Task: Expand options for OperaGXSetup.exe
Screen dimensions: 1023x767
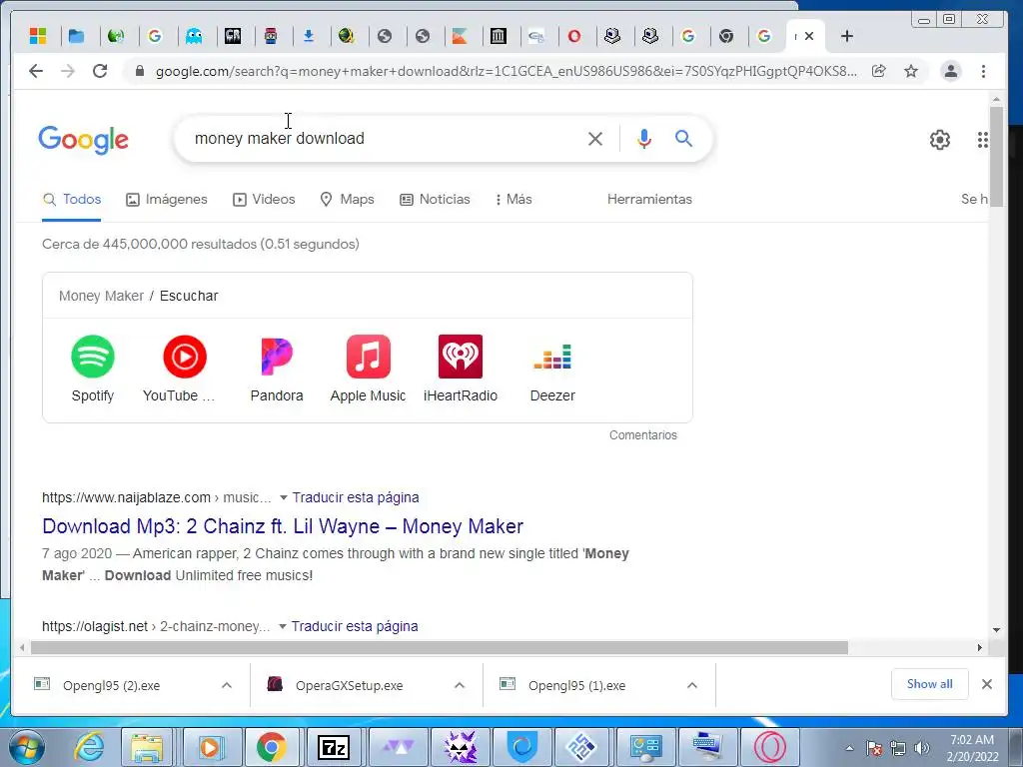Action: pyautogui.click(x=460, y=685)
